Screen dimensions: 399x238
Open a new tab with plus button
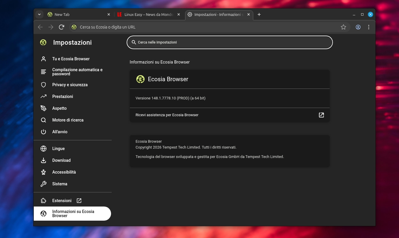[x=259, y=14]
